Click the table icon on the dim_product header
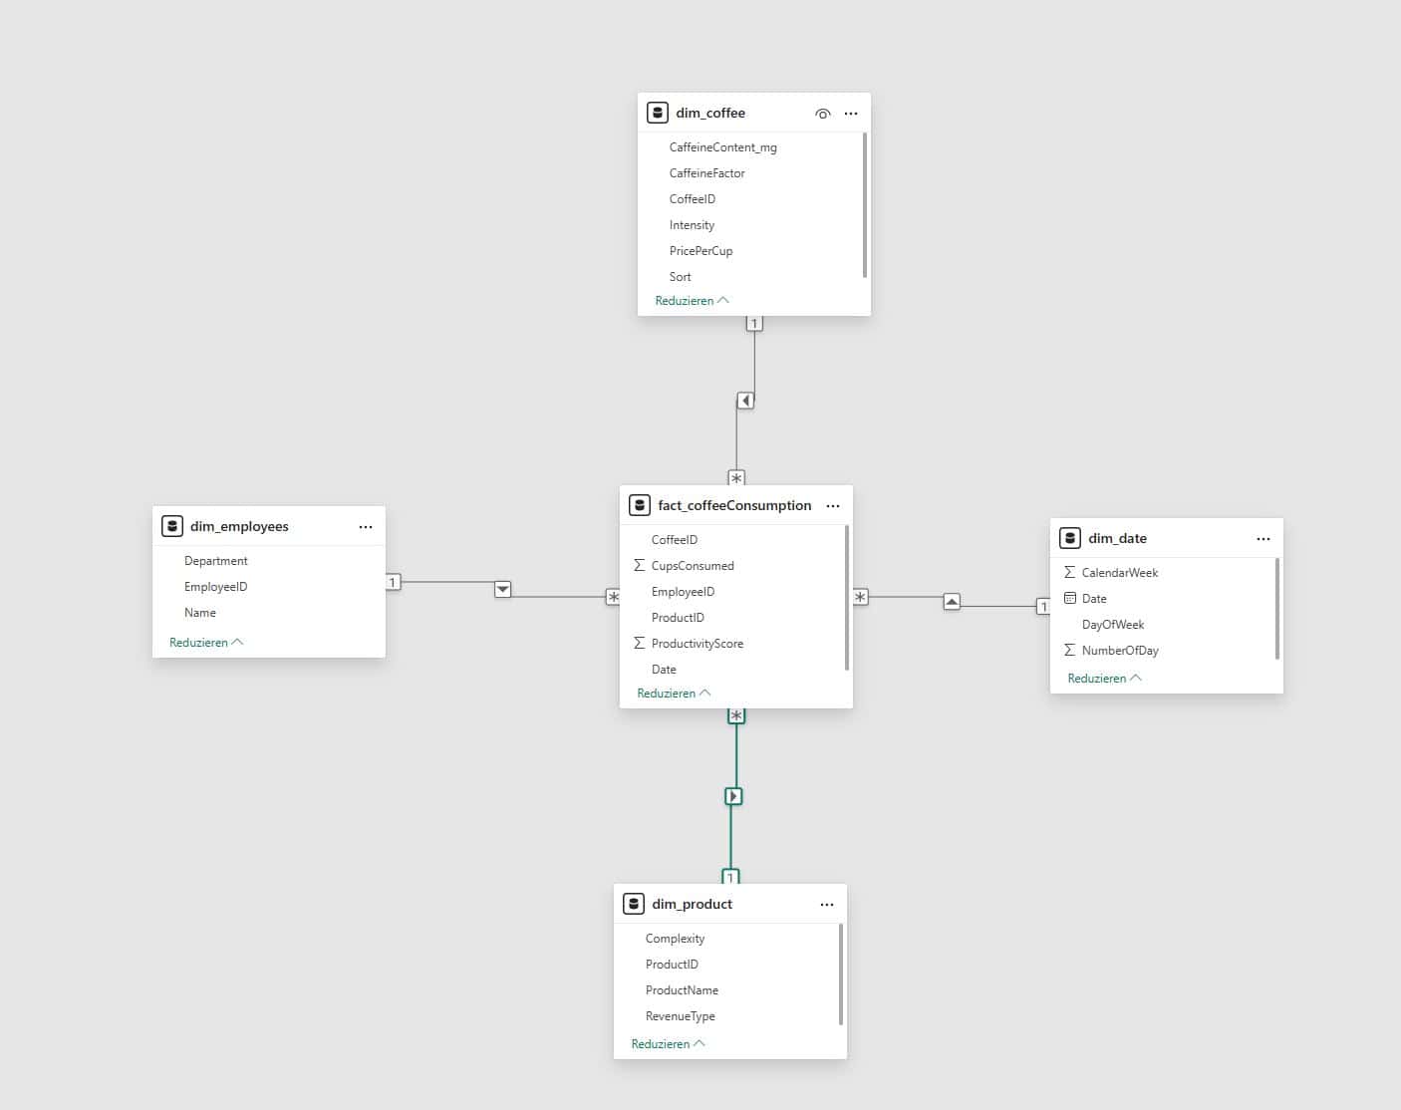Screen dimensions: 1401x1110 coord(635,904)
